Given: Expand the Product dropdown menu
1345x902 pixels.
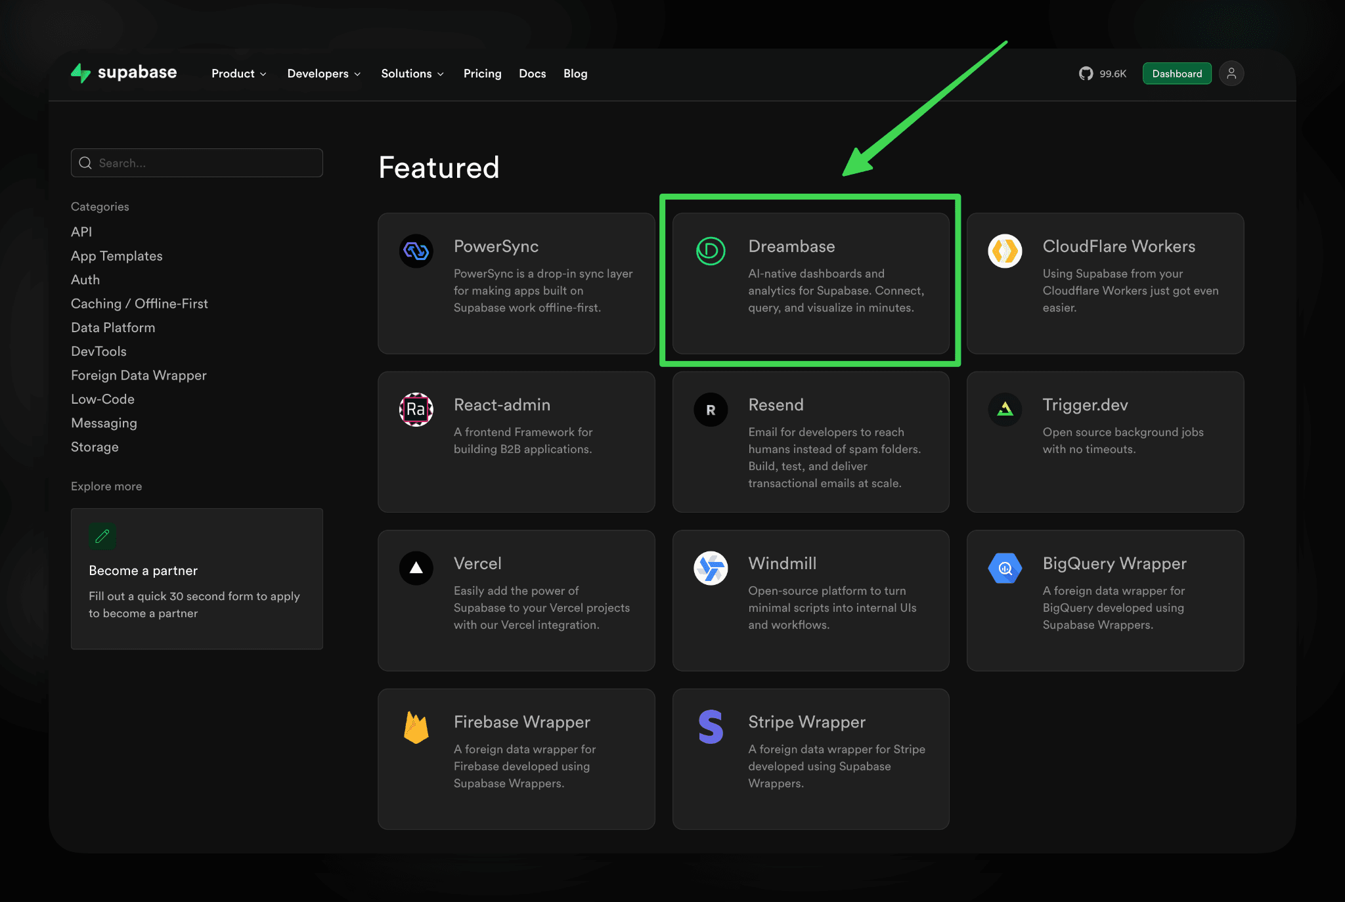Looking at the screenshot, I should click(238, 74).
